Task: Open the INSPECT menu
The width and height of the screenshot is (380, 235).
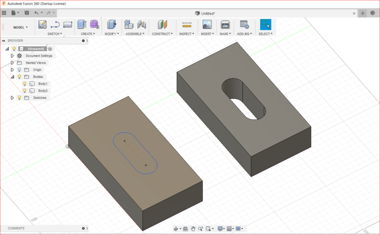Action: tap(187, 34)
